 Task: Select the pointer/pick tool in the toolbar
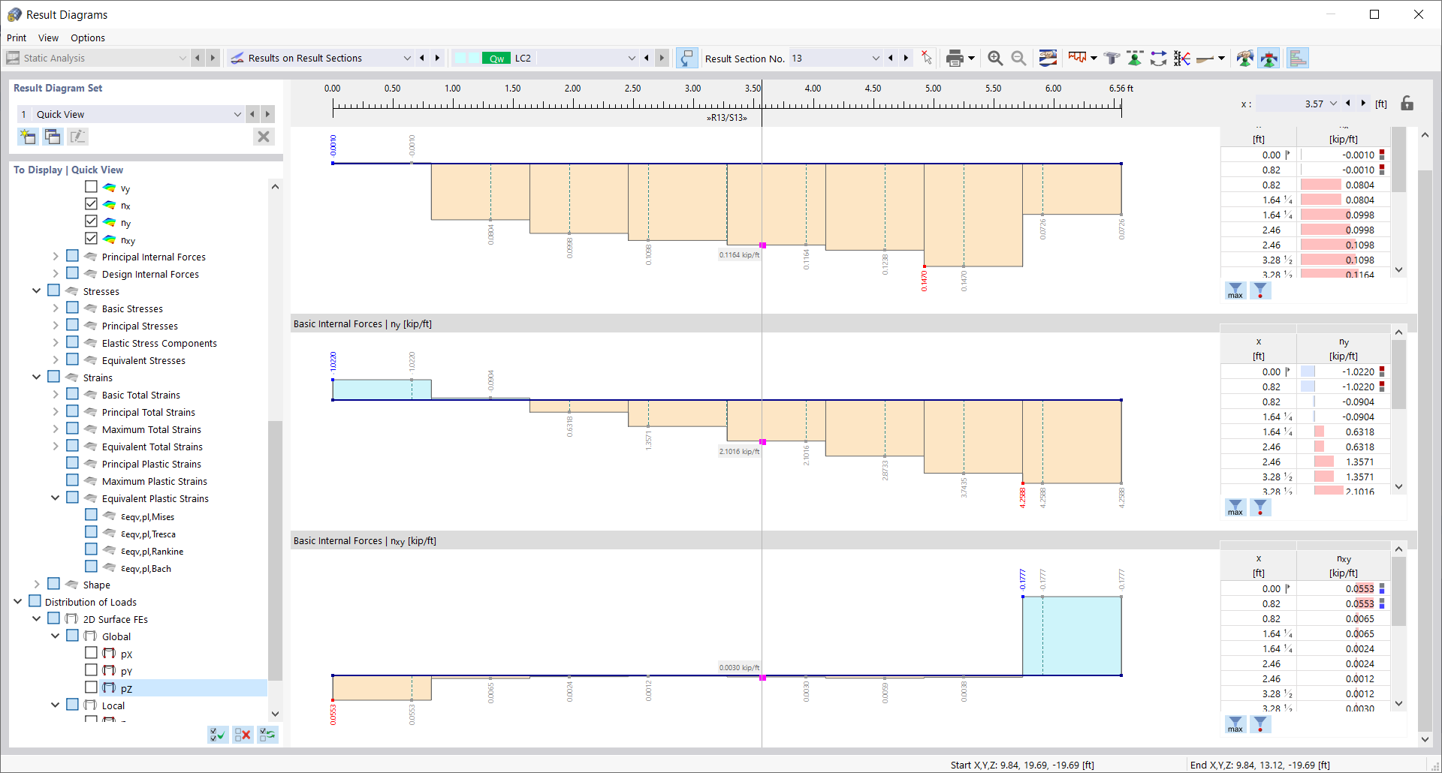pos(927,58)
